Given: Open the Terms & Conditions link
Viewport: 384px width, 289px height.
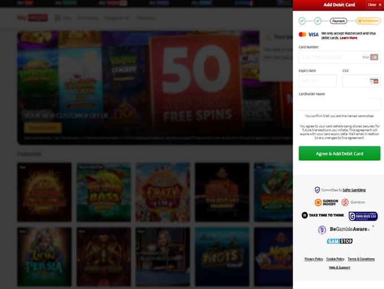Looking at the screenshot, I should [361, 259].
